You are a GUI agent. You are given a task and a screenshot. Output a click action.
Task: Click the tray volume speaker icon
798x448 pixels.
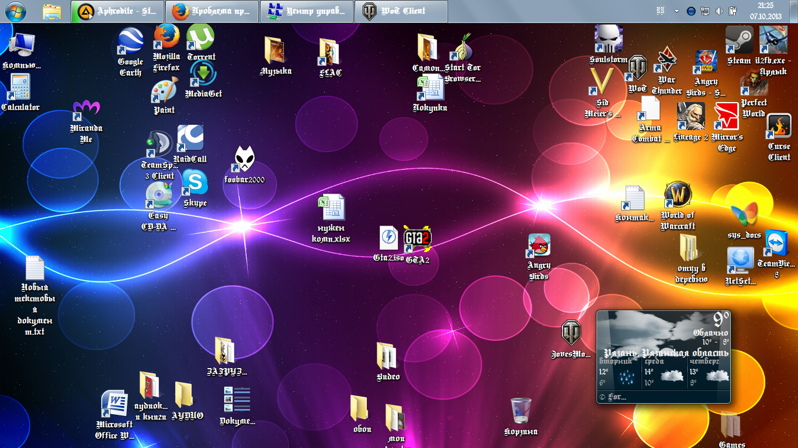[719, 11]
